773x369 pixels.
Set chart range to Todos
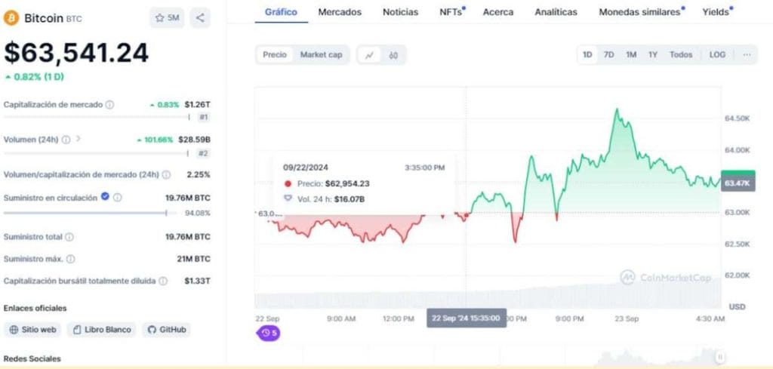click(681, 54)
